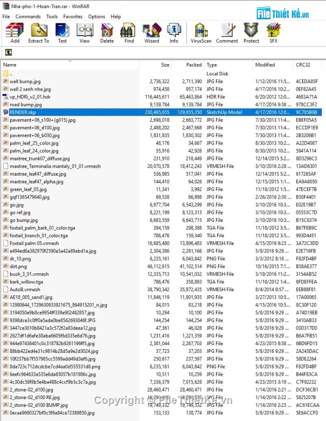Sort files by Size column header
This screenshot has width=326, height=421.
(x=155, y=65)
